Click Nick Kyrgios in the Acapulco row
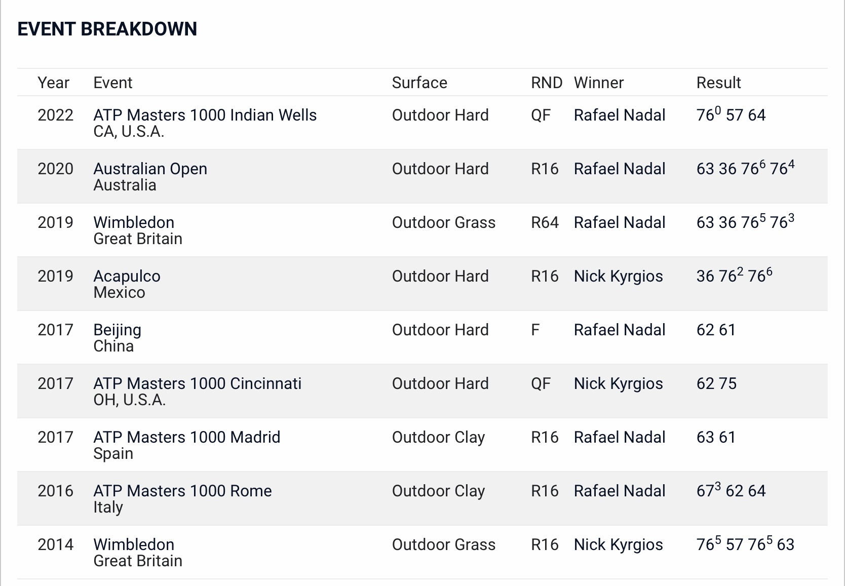 click(x=619, y=276)
